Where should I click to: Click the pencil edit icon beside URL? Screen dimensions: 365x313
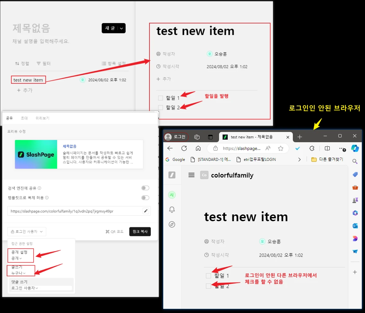[146, 211]
